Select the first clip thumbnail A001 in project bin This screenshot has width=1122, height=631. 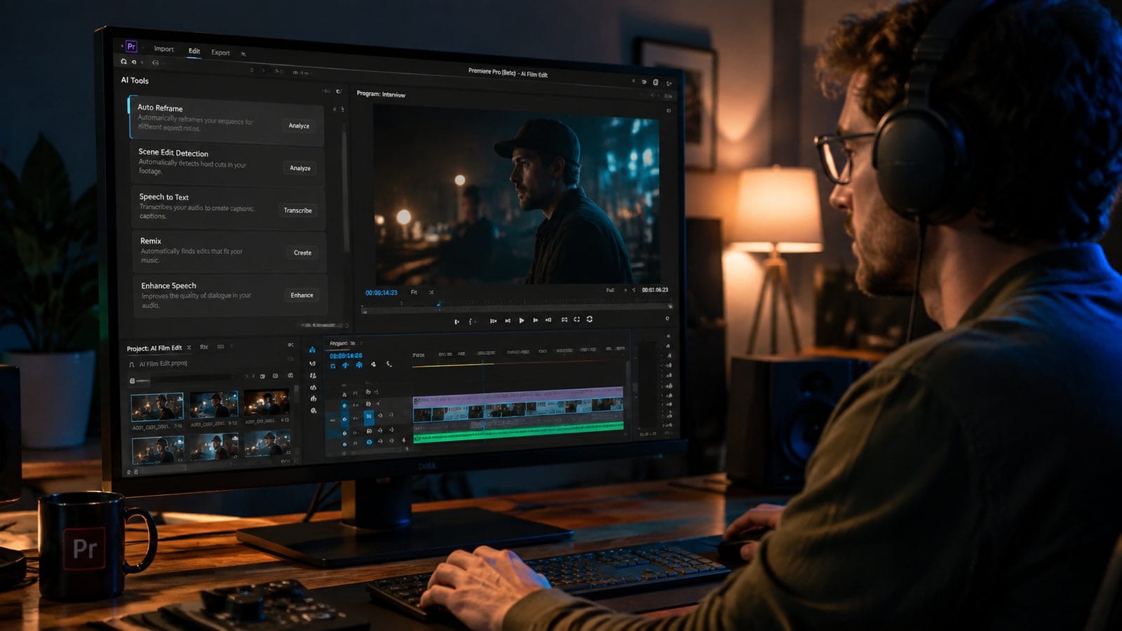[157, 407]
